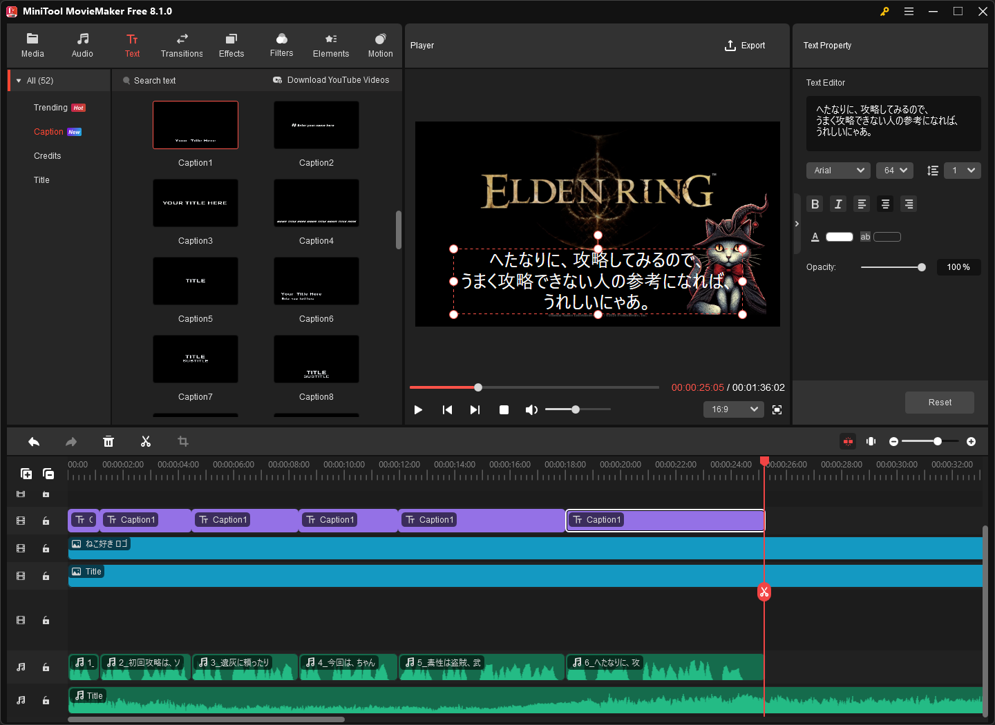Select the Title text category
995x725 pixels.
(x=41, y=180)
